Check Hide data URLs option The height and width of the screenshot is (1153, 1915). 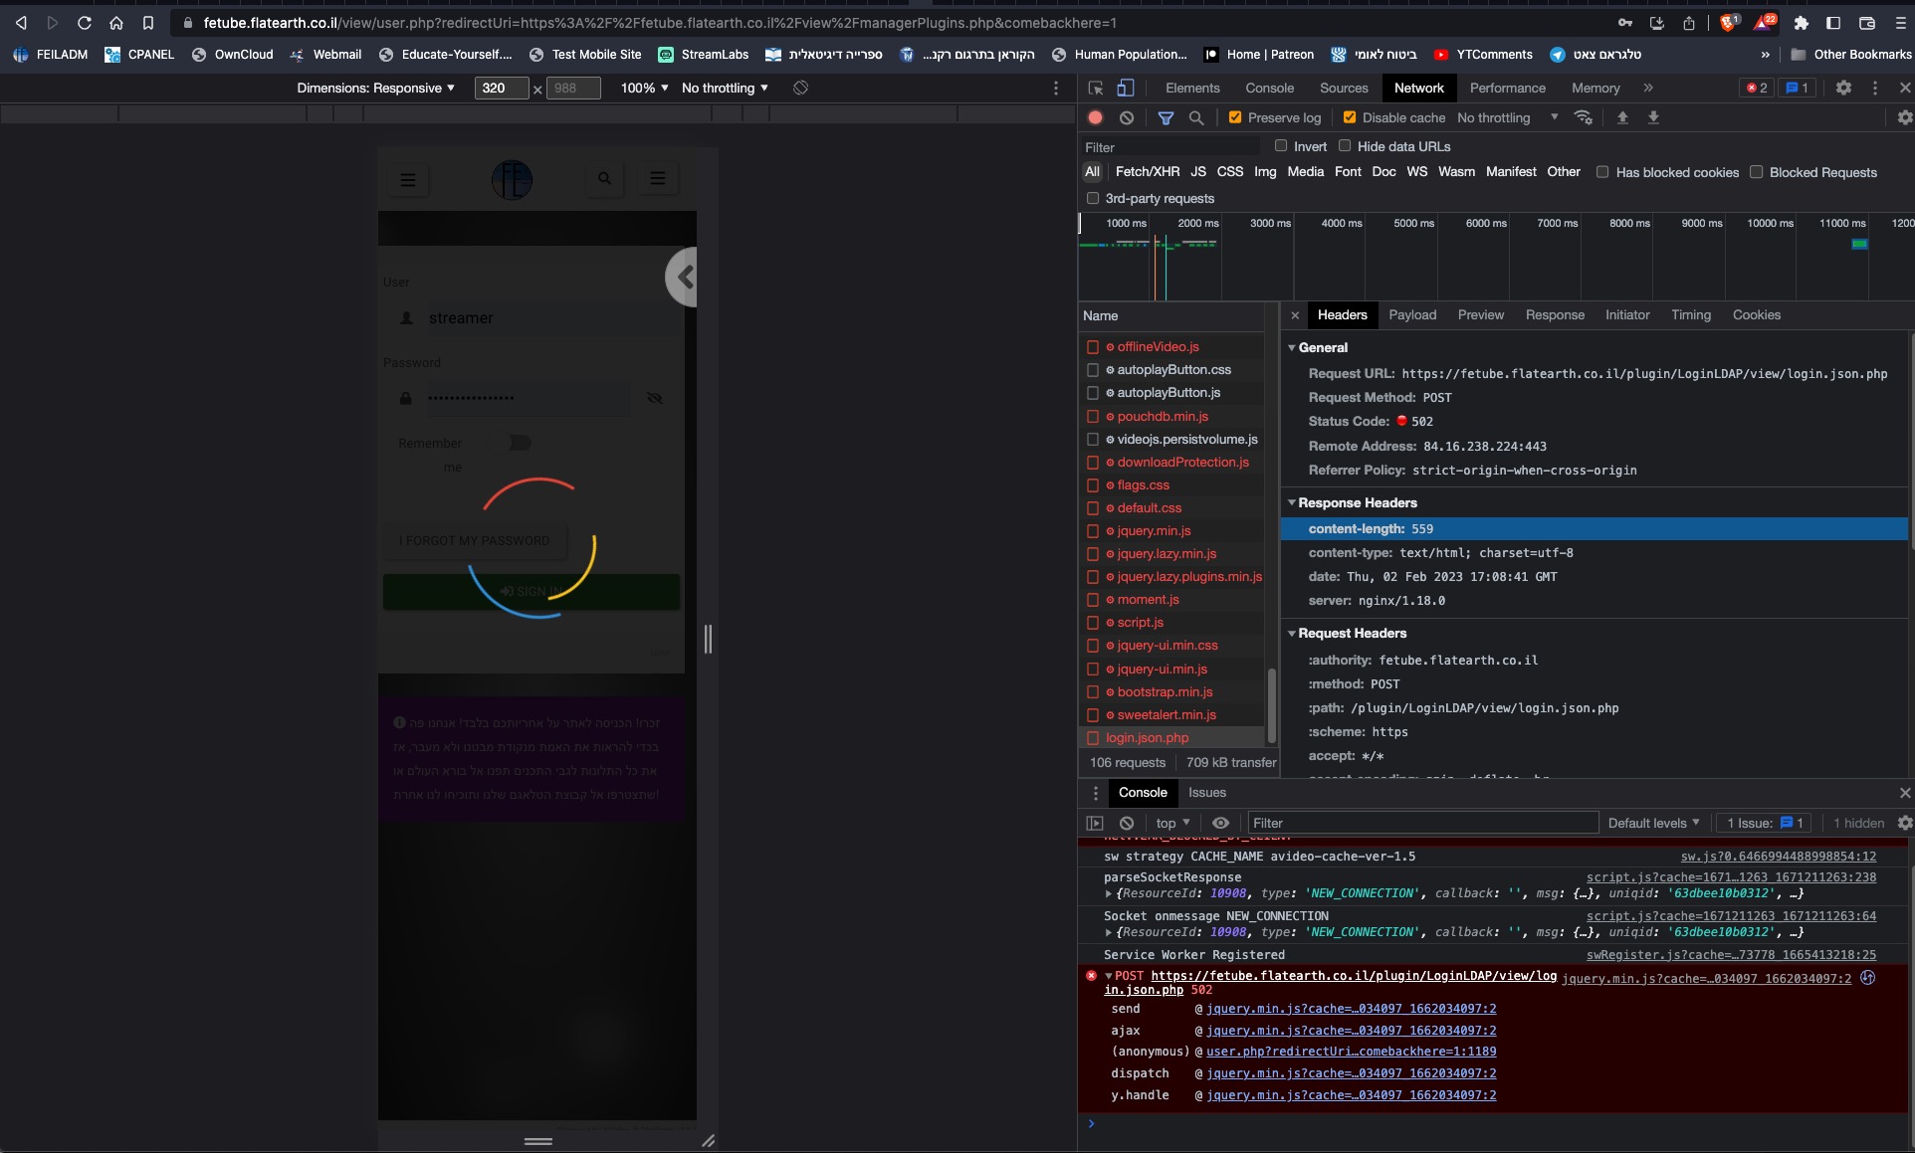(x=1345, y=146)
